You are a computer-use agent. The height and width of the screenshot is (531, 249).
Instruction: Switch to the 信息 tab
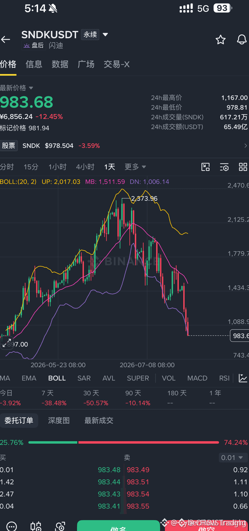(x=34, y=64)
